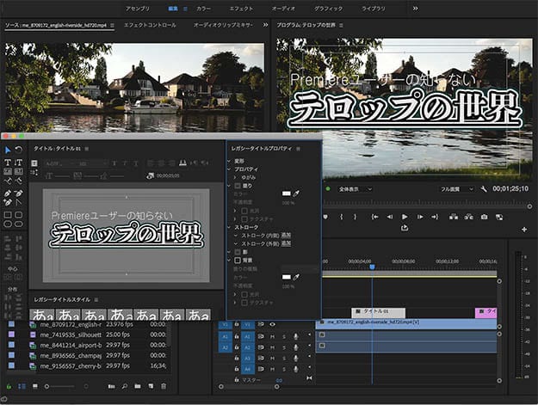The image size is (538, 405).
Task: Pick background color with the eyedropper
Action: click(x=296, y=277)
